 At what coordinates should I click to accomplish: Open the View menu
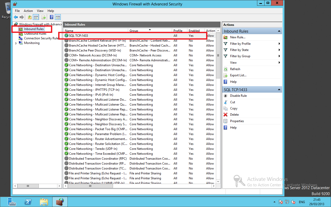(x=40, y=11)
